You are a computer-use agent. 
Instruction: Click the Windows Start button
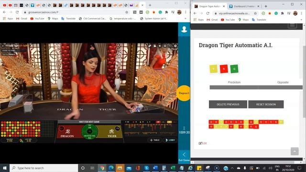click(x=5, y=168)
